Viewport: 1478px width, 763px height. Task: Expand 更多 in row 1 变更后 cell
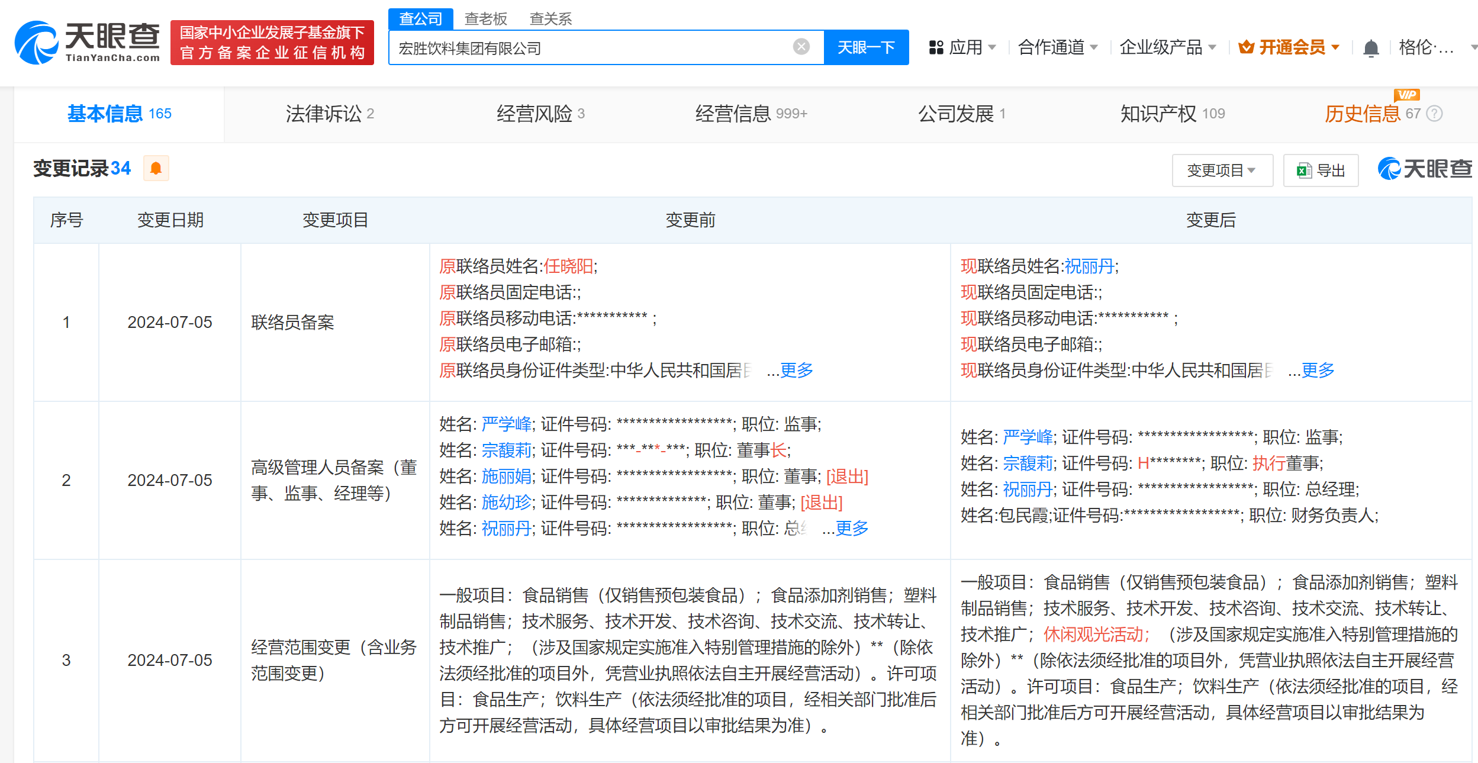tap(1318, 371)
